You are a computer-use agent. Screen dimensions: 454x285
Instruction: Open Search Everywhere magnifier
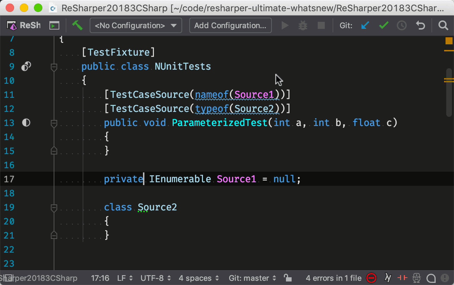443,25
